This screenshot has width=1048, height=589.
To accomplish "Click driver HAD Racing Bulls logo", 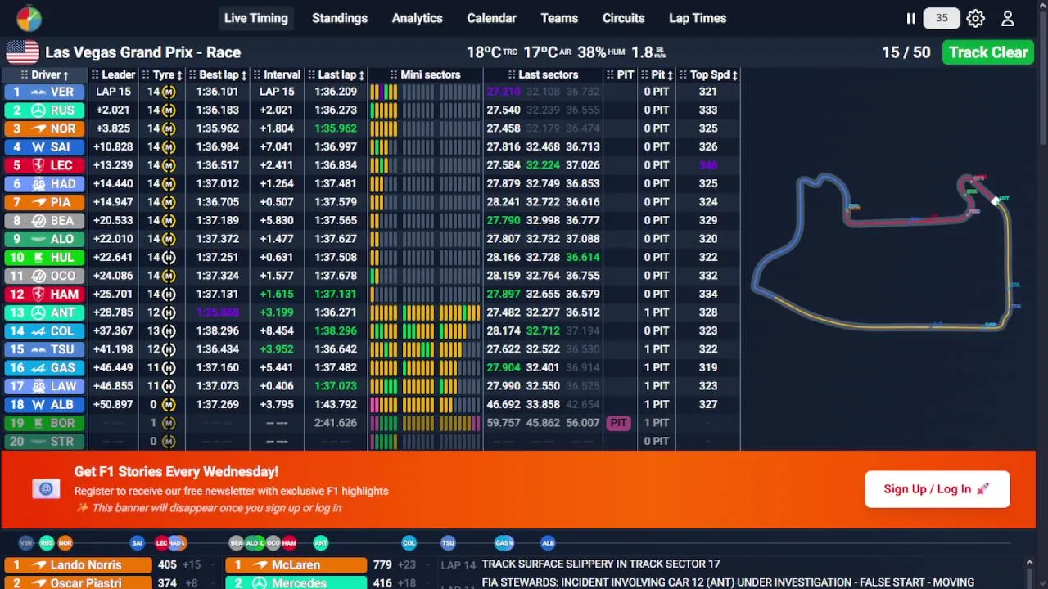I will [x=38, y=184].
